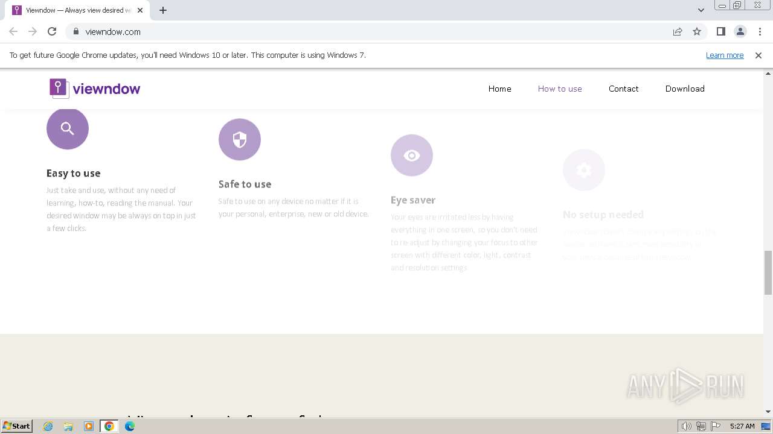Screen dimensions: 773x434
Task: Click the shield Safe to use icon
Action: coord(240,139)
